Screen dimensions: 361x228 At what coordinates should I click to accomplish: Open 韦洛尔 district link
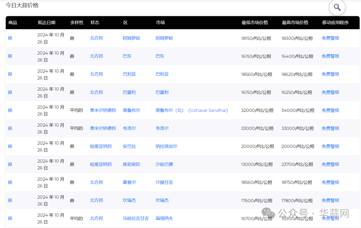pyautogui.click(x=129, y=128)
